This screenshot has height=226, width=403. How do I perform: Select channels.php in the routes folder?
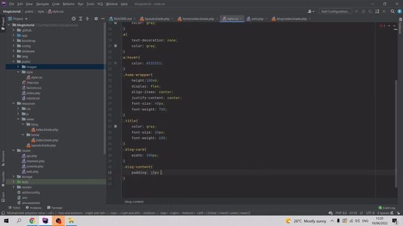coord(33,161)
